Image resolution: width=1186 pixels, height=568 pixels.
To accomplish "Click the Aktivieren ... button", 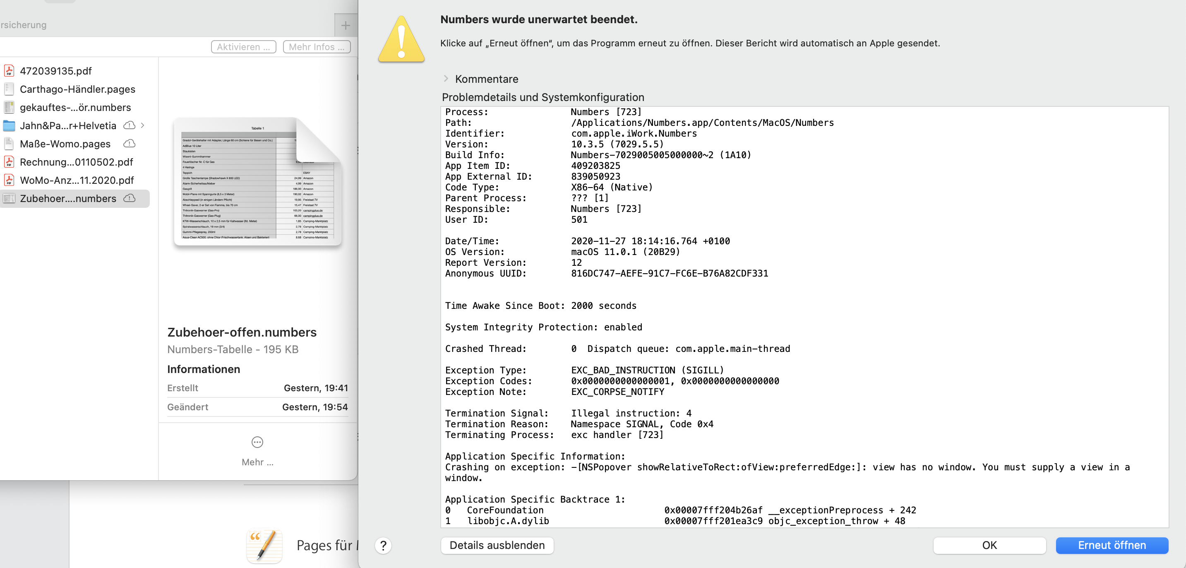I will pos(243,47).
